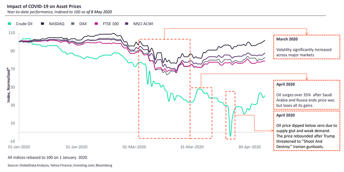Click the Crude Oil green legend swatch

pos(9,24)
